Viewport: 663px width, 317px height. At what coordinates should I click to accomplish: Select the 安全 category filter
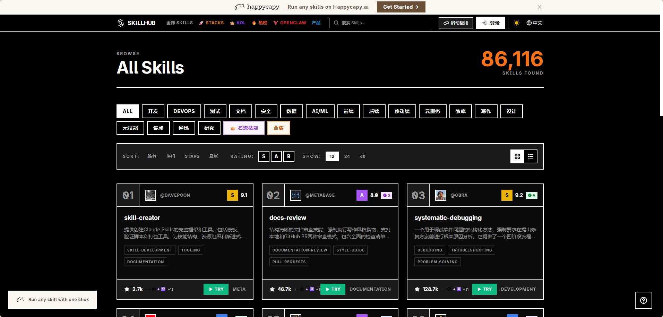click(x=266, y=111)
